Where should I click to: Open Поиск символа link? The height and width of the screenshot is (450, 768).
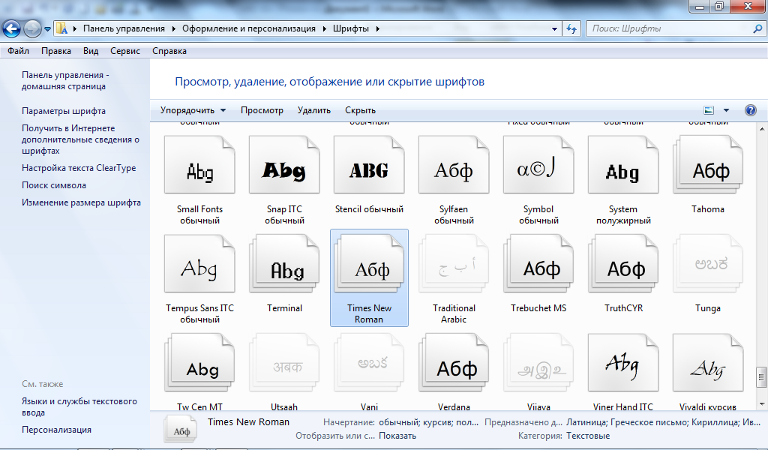[54, 185]
